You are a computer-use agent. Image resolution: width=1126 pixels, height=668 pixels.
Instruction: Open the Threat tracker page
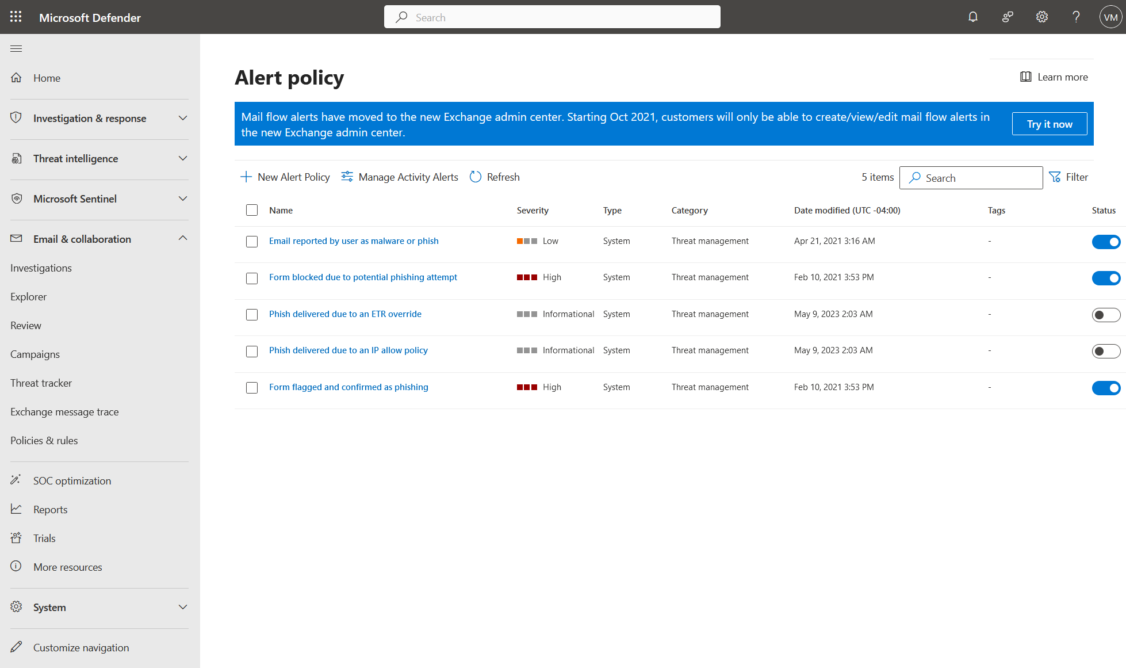click(x=41, y=383)
